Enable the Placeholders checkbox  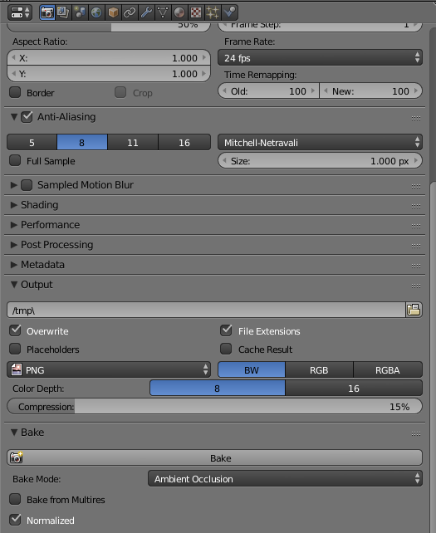tap(15, 349)
